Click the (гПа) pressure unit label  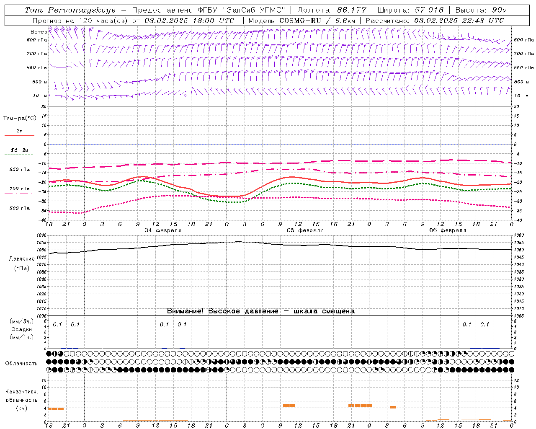[22, 268]
